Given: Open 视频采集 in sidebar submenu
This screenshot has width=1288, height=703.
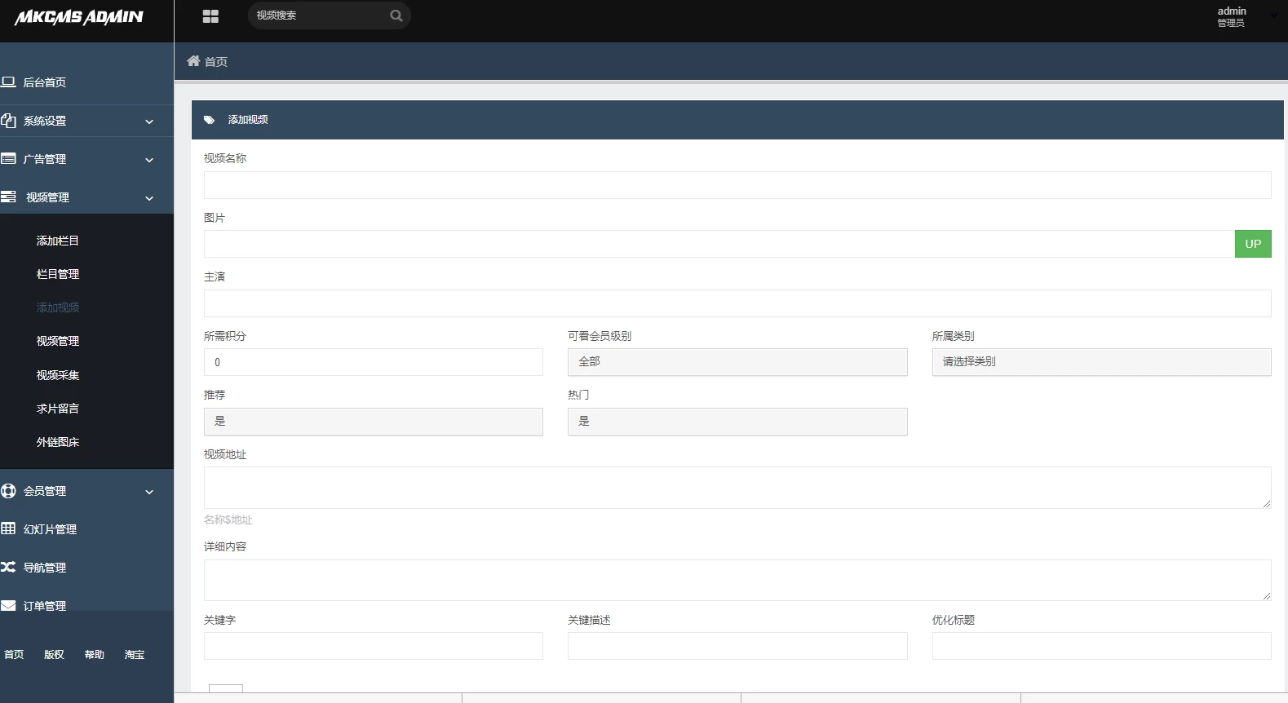Looking at the screenshot, I should click(x=58, y=375).
